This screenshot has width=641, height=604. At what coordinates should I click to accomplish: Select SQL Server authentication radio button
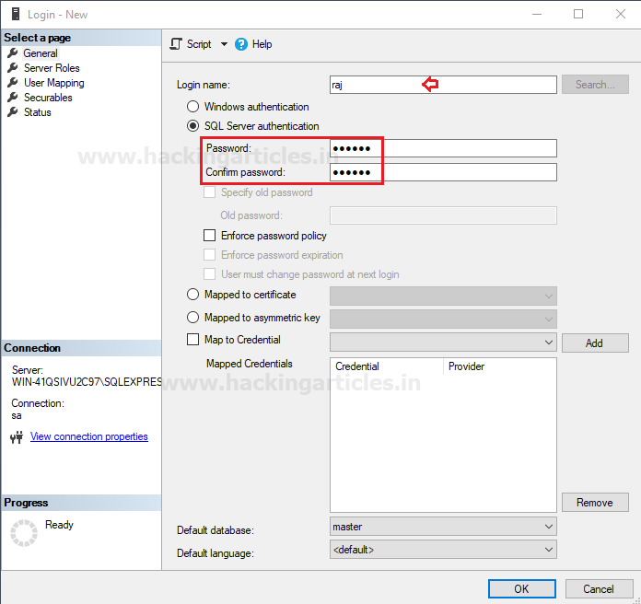click(192, 126)
